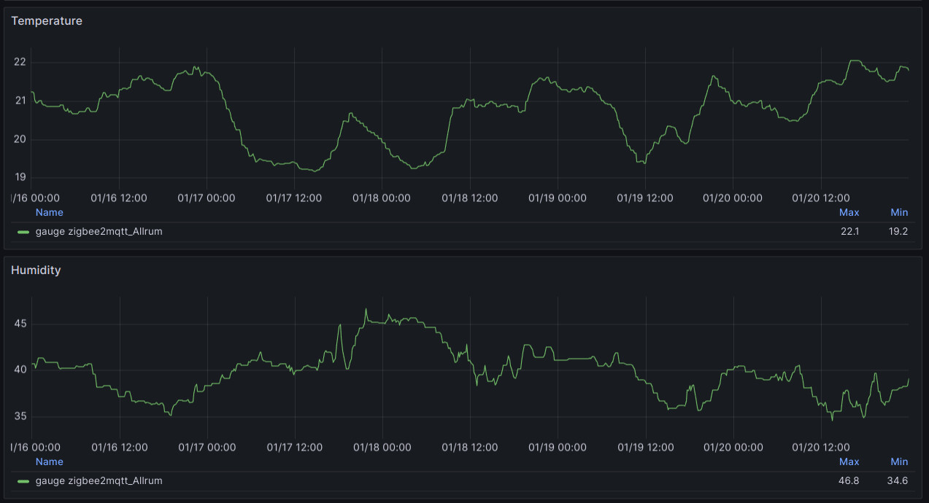Image resolution: width=929 pixels, height=503 pixels.
Task: Sort Humidity legend by Min column
Action: [x=899, y=462]
